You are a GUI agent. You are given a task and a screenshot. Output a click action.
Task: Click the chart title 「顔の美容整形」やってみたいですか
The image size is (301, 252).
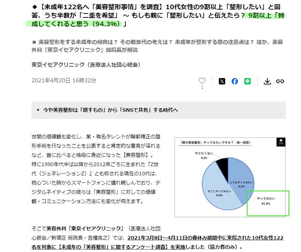pyautogui.click(x=206, y=142)
